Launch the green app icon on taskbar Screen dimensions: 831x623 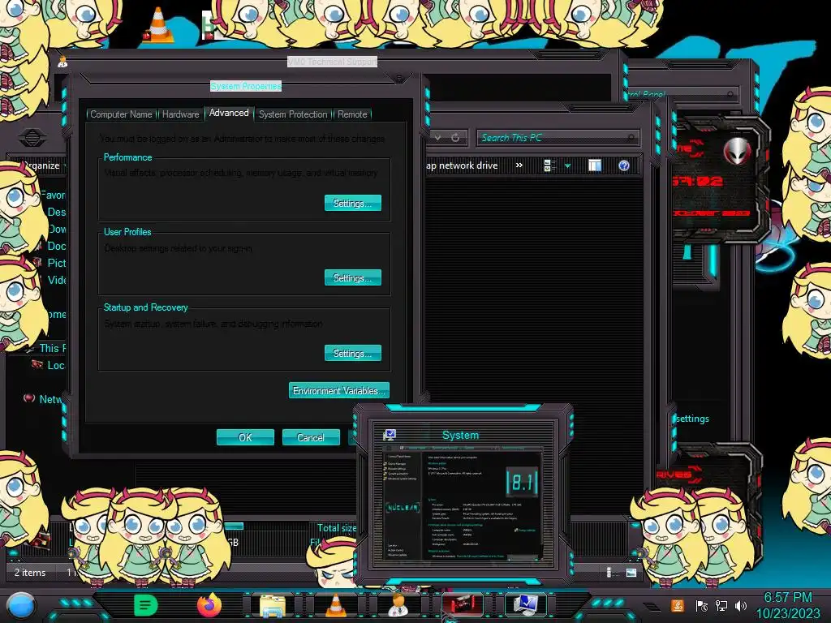click(146, 605)
